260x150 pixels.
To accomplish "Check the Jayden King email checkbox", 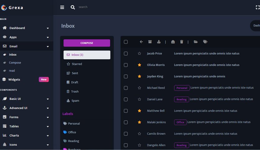I will [126, 77].
